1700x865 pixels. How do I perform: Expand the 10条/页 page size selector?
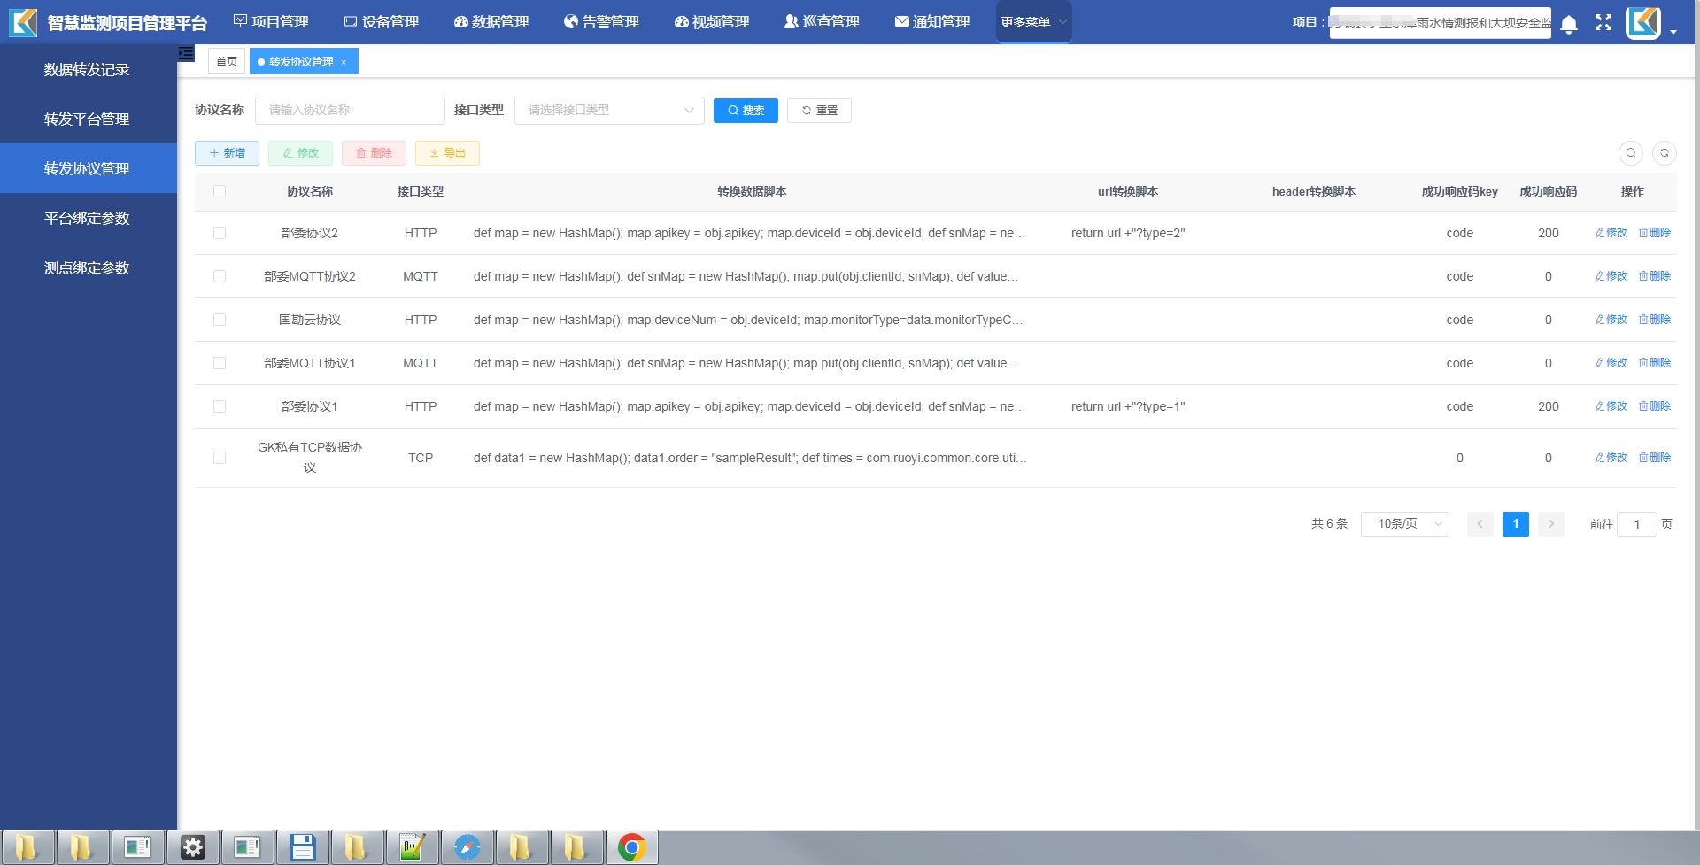1404,524
